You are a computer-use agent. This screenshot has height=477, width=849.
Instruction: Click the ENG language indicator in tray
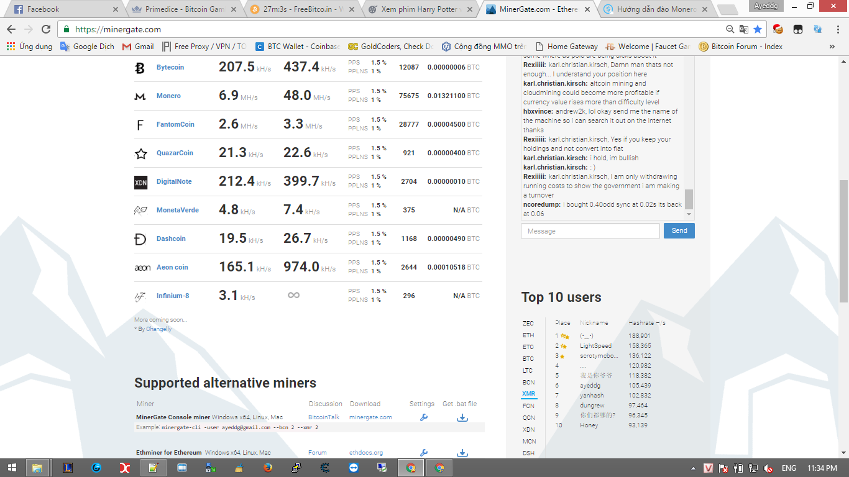789,468
